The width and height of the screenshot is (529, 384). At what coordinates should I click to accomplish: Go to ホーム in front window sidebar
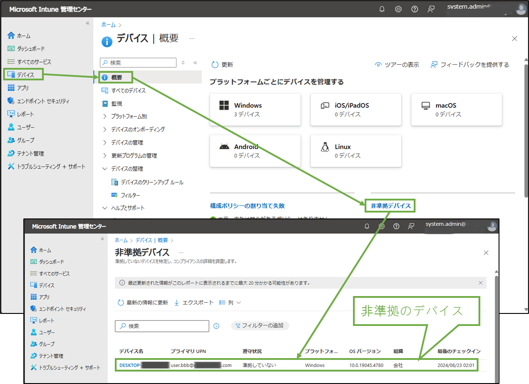point(41,250)
